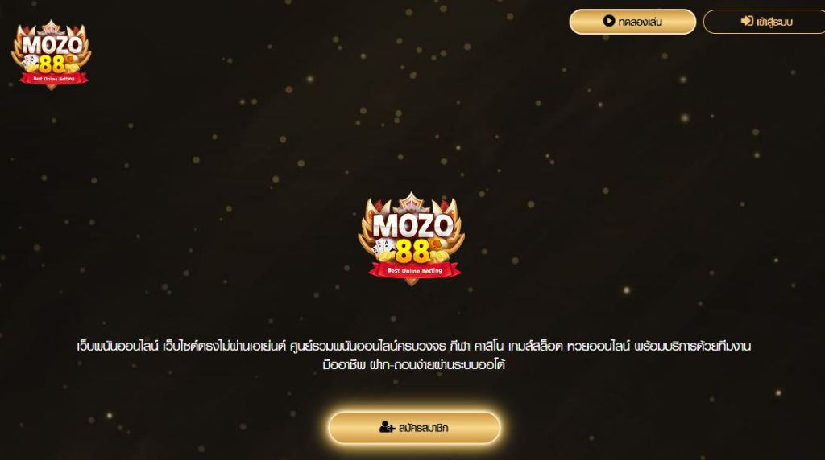Select the ทดลองเล่น demo play button
The height and width of the screenshot is (460, 825).
pyautogui.click(x=632, y=22)
